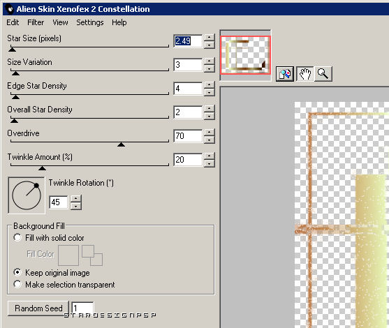The height and width of the screenshot is (328, 389).
Task: Increase Twinkle Amount with up arrow
Action: [x=210, y=156]
